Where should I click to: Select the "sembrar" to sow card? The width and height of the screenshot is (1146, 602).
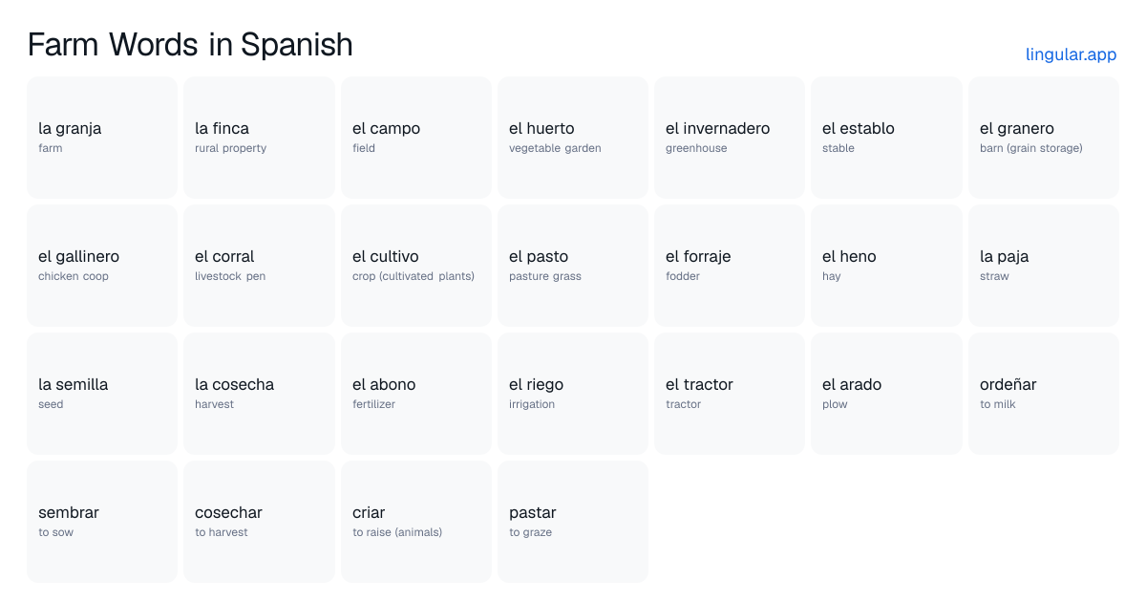[x=102, y=522]
